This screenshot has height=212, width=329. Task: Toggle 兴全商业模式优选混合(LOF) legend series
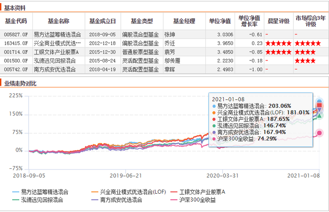(x=129, y=192)
